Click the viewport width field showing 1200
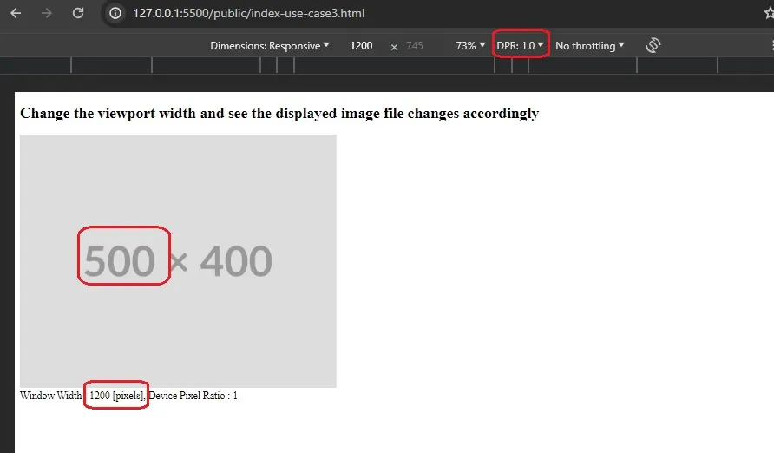Image resolution: width=774 pixels, height=453 pixels. (x=362, y=45)
